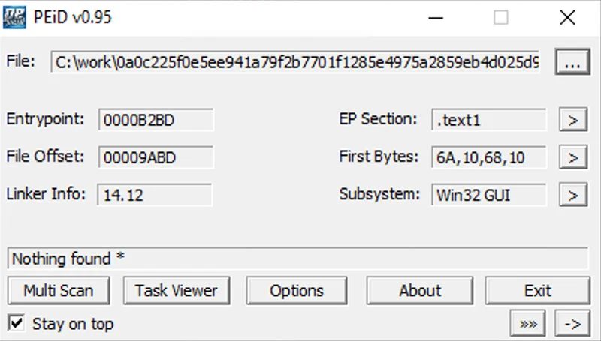Open the Task Viewer

(177, 291)
